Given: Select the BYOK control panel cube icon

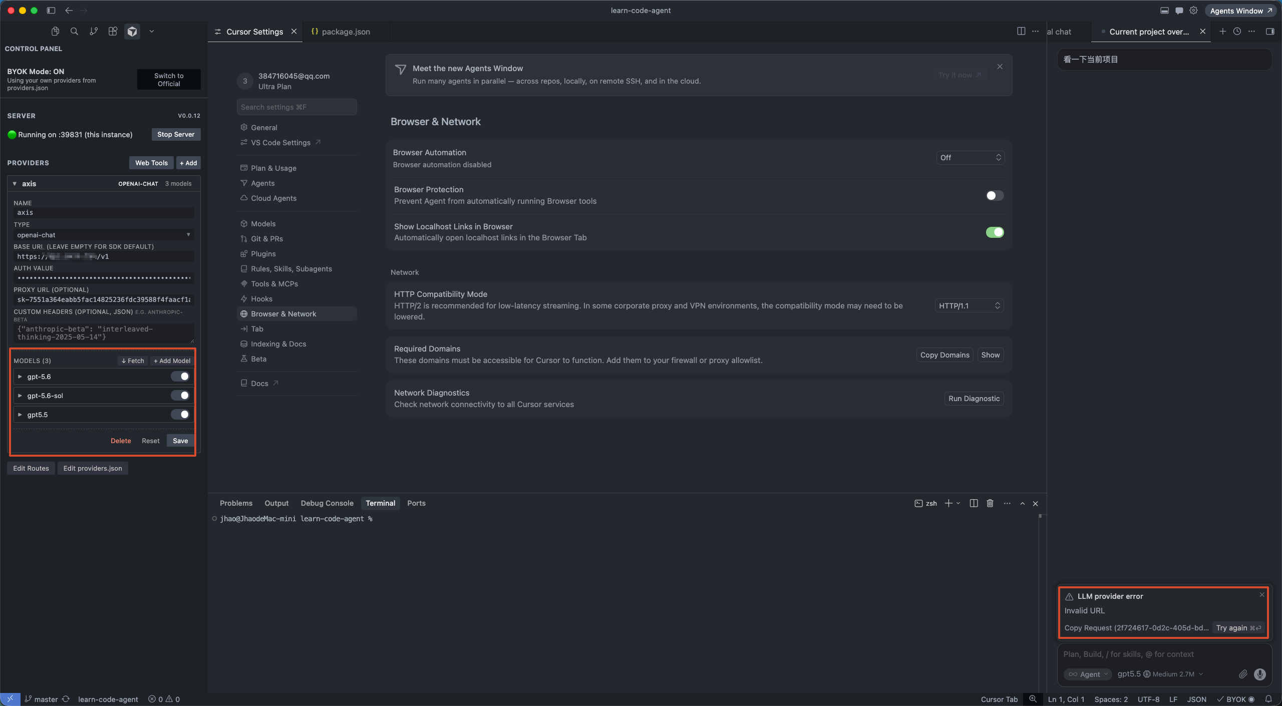Looking at the screenshot, I should tap(132, 32).
